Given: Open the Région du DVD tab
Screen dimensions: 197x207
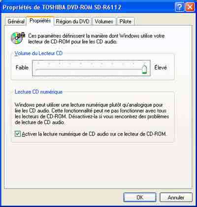Looking at the screenshot, I should [72, 22].
